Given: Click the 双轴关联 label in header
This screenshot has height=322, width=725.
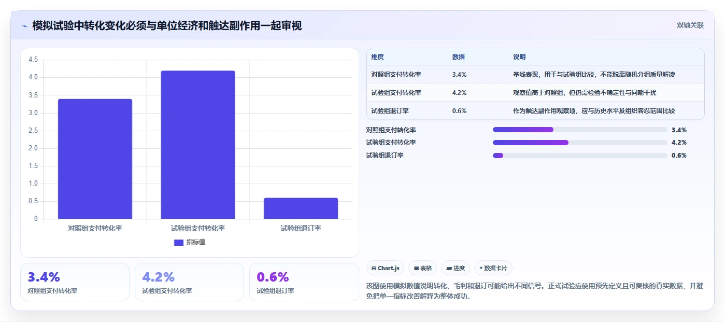Looking at the screenshot, I should point(690,25).
